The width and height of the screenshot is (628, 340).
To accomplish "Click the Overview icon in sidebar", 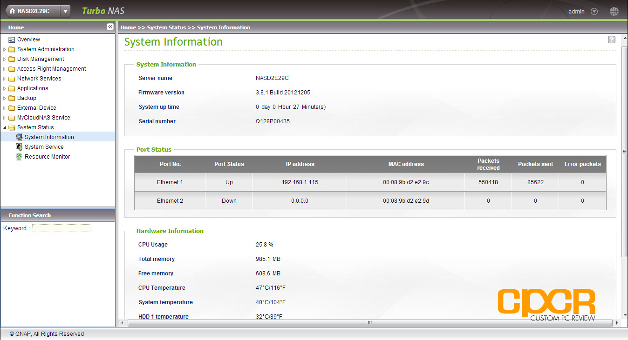I will (12, 40).
